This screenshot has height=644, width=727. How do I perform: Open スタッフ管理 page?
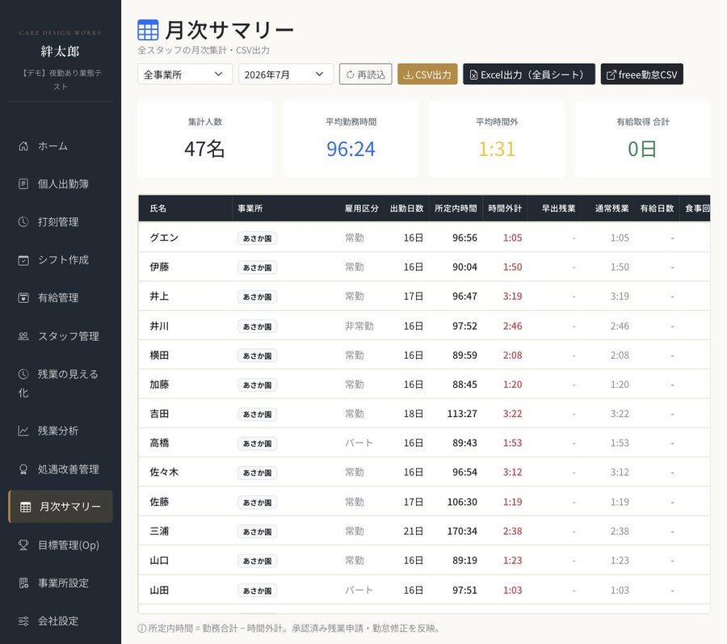pos(61,336)
